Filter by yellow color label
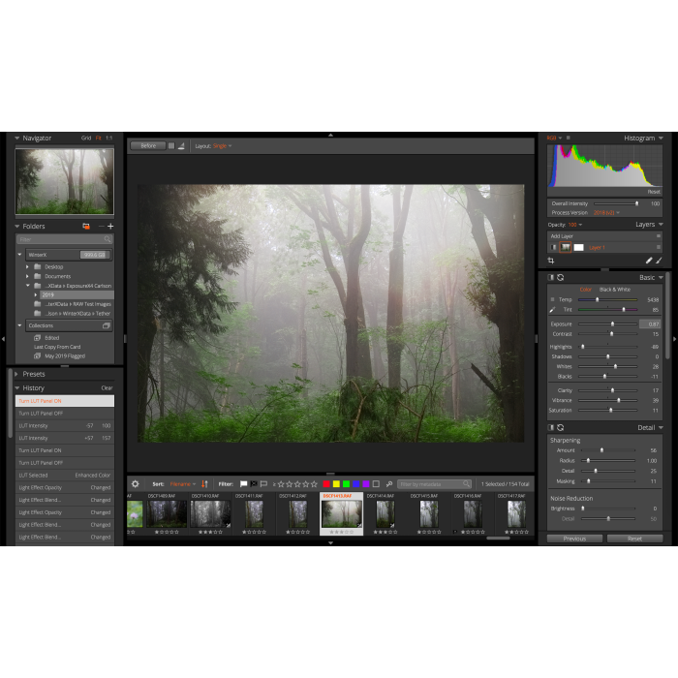This screenshot has height=678, width=678. [x=336, y=484]
